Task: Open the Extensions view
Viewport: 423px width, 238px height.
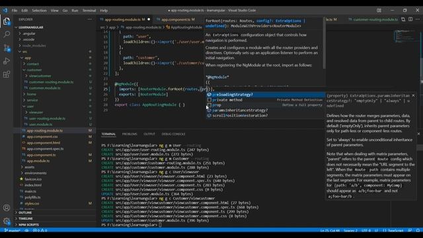Action: 7,74
